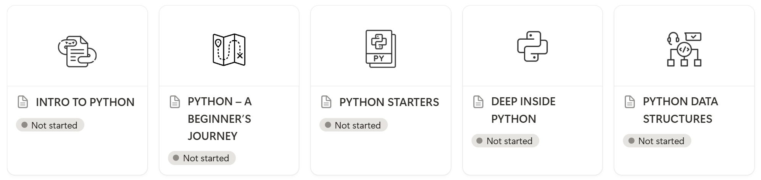Change the INTRO TO PYTHON Not started status
This screenshot has width=761, height=180.
[x=50, y=125]
